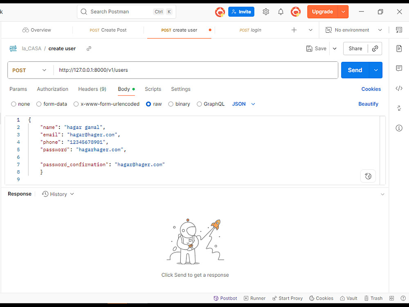Screen dimensions: 409x307
Task: Click the Beautify link
Action: 368,104
